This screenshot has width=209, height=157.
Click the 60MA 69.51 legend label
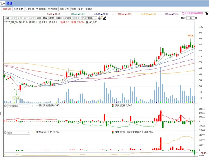(125, 14)
